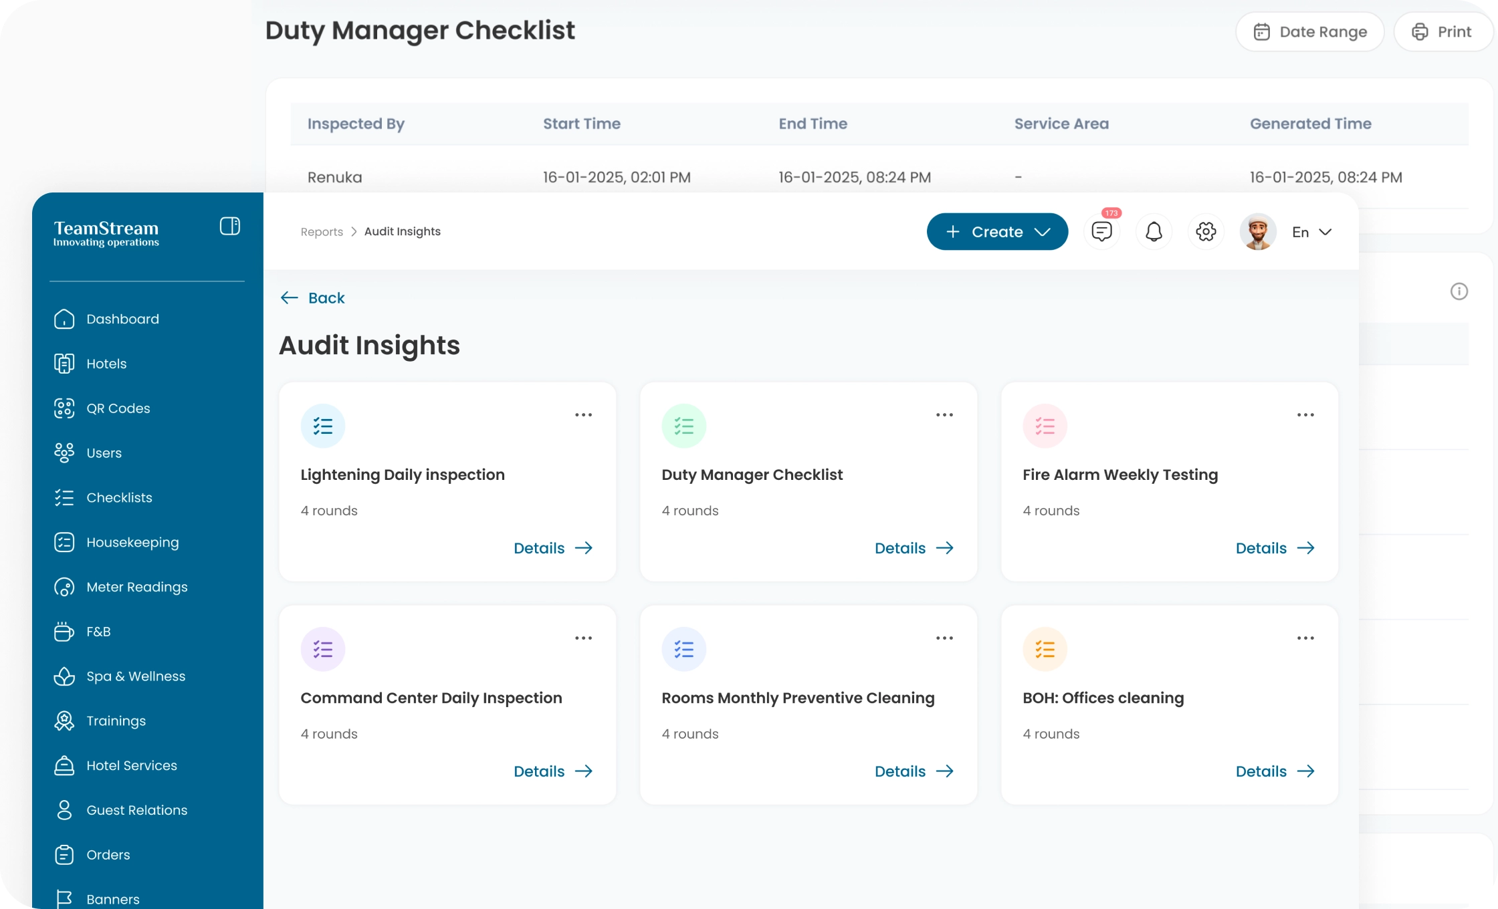
Task: Go to Meter Readings in sidebar
Action: [x=136, y=587]
